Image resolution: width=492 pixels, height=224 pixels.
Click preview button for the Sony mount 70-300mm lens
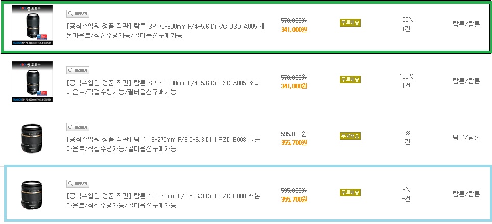coord(78,70)
